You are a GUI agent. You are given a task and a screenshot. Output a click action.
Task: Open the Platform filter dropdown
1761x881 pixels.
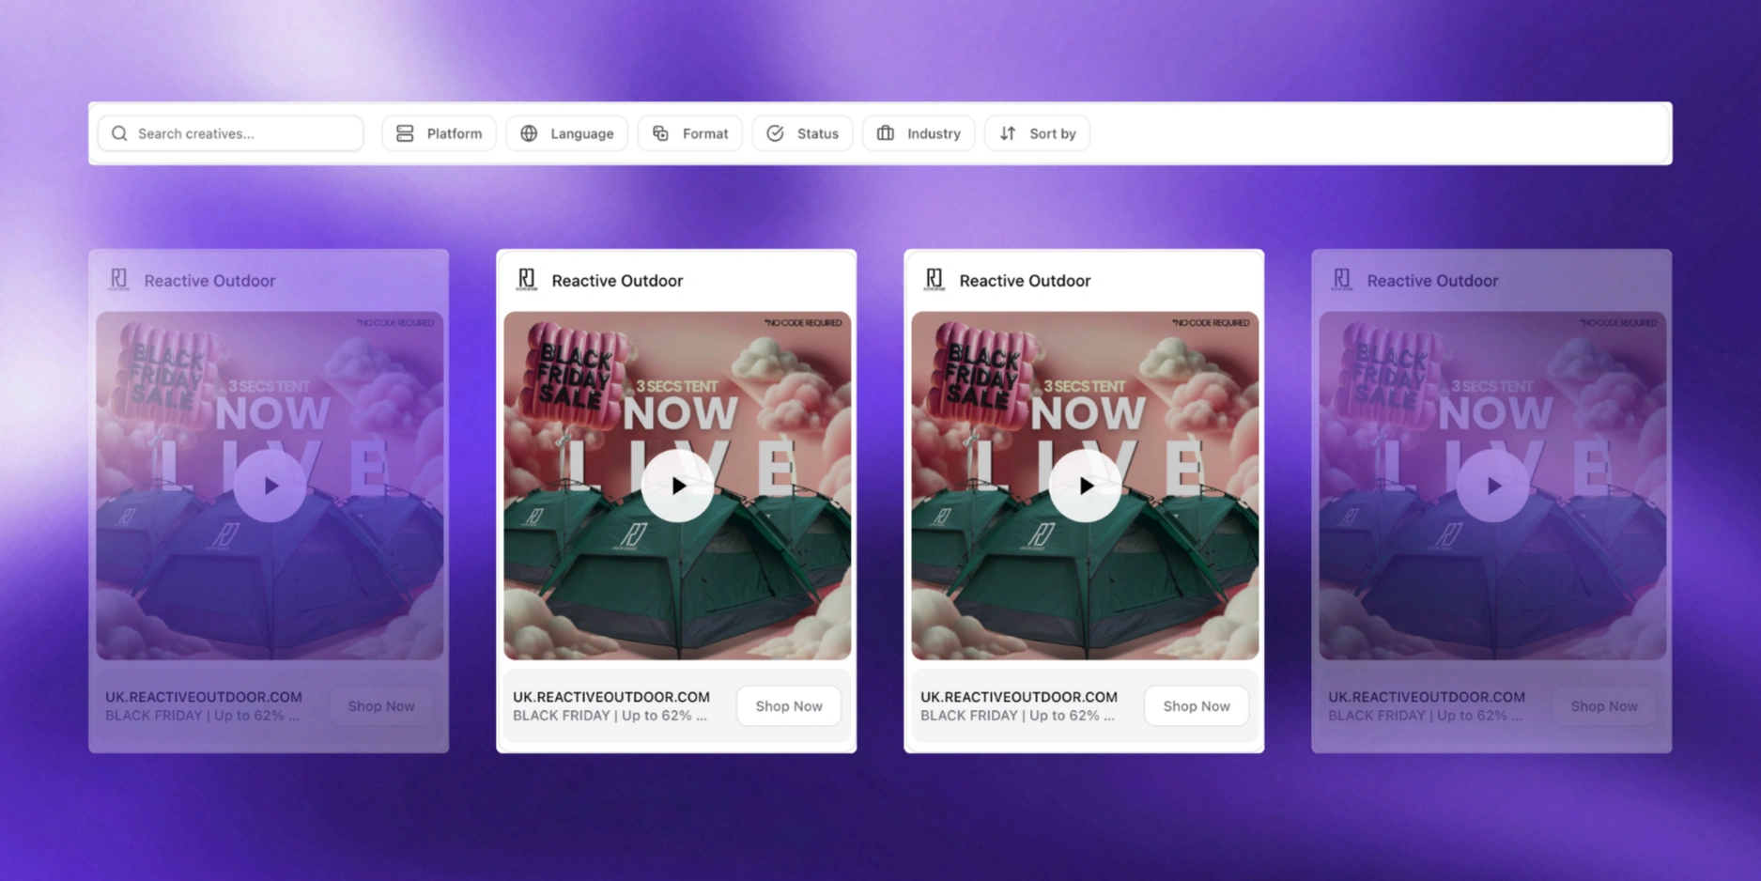click(x=439, y=133)
